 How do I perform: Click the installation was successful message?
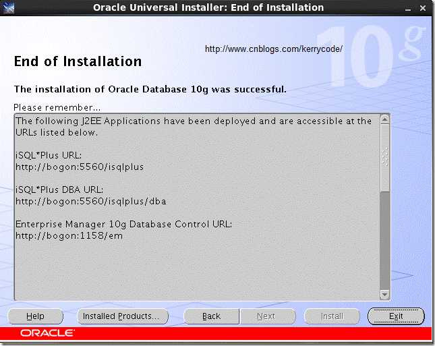150,89
